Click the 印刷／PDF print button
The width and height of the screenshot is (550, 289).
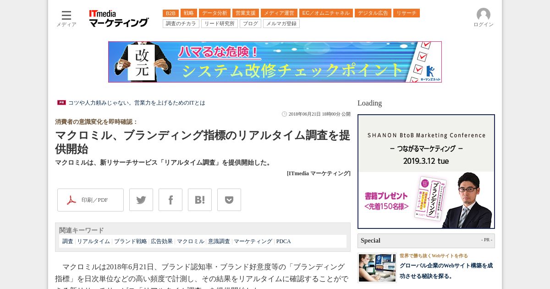click(x=90, y=200)
